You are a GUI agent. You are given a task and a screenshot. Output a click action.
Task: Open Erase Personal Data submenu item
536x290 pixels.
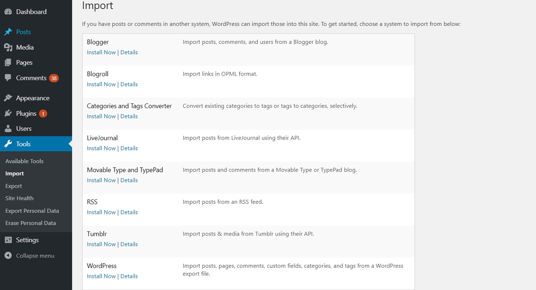pyautogui.click(x=30, y=223)
